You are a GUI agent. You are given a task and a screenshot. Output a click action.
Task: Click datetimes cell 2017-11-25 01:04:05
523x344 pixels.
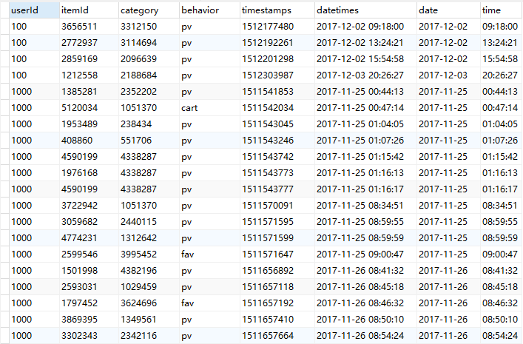pyautogui.click(x=365, y=124)
